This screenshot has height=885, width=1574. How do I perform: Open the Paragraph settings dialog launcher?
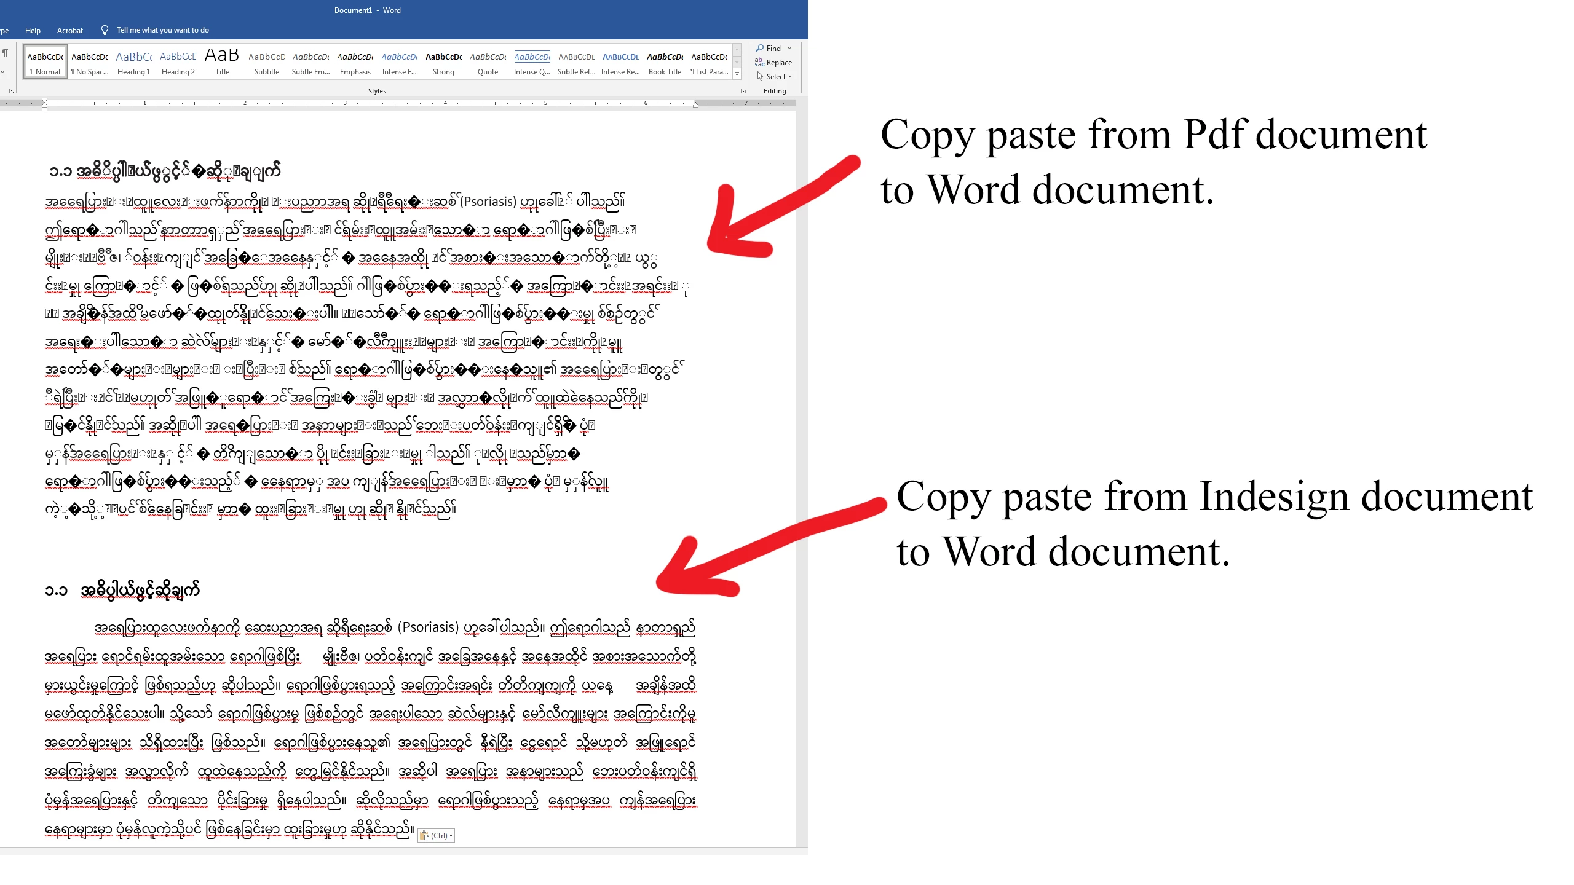coord(12,91)
